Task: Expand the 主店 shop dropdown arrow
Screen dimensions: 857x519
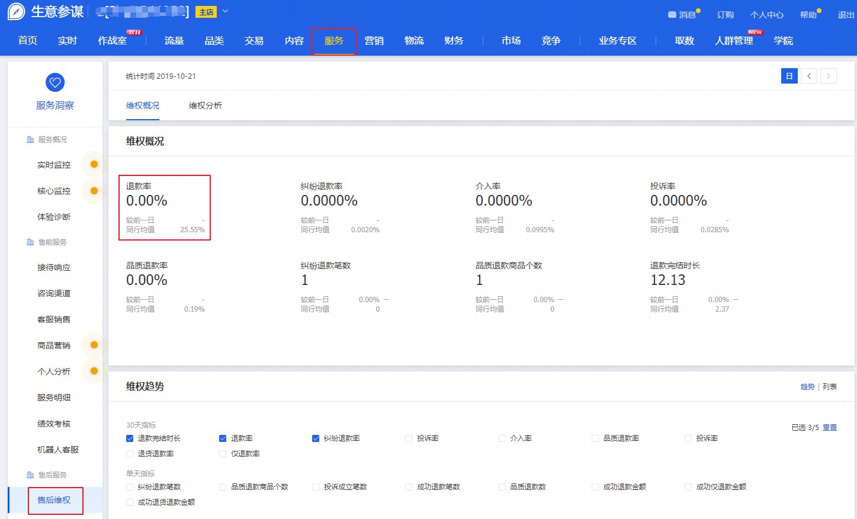Action: click(225, 11)
